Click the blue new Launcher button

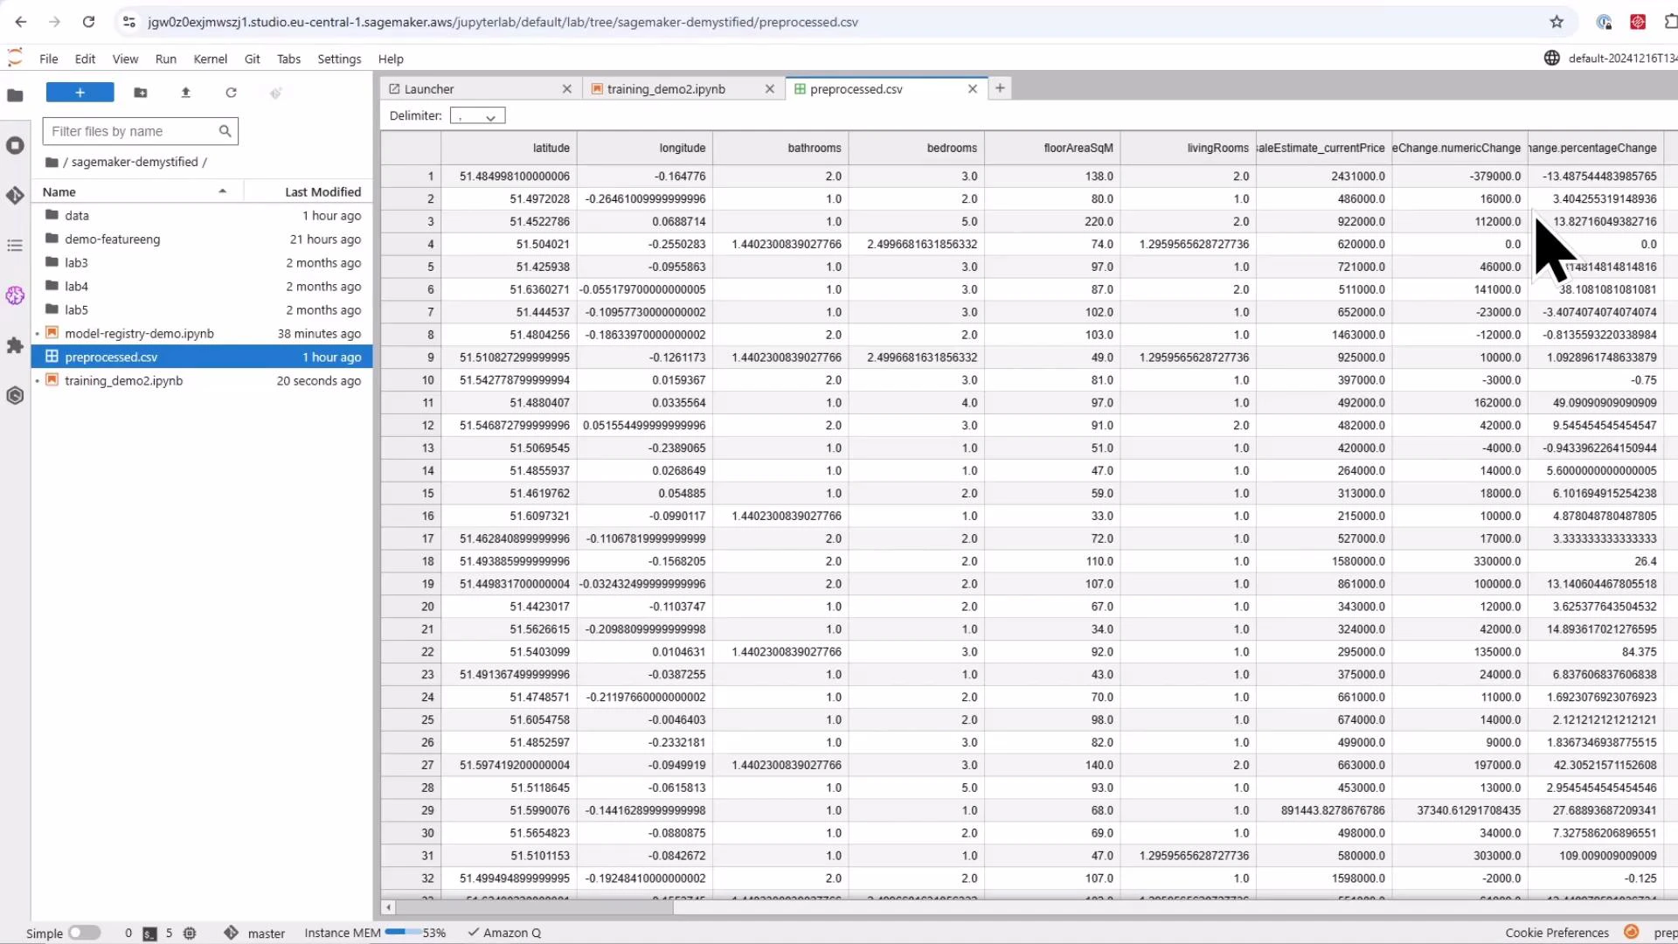point(80,92)
